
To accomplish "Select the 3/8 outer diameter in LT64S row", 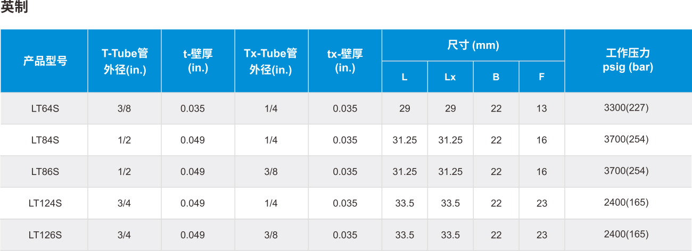I will pyautogui.click(x=124, y=108).
